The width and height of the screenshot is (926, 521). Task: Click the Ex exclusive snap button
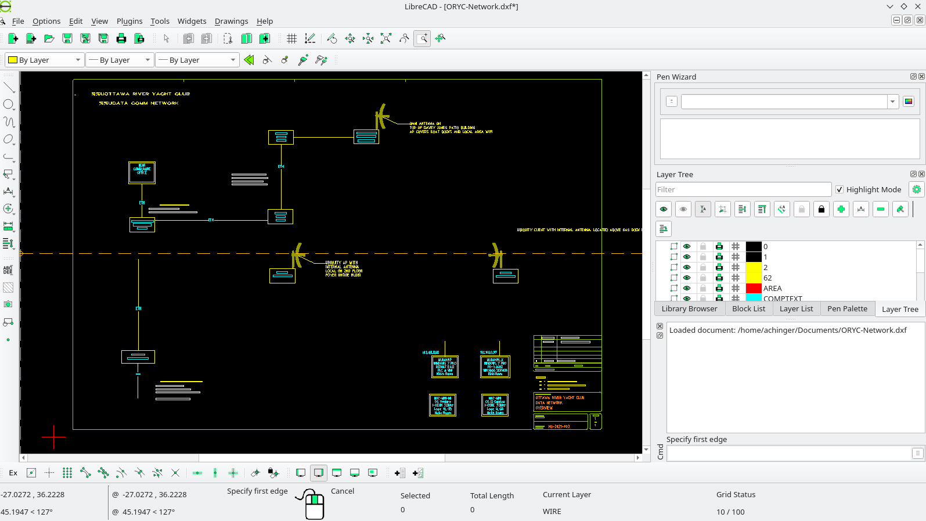click(x=13, y=473)
